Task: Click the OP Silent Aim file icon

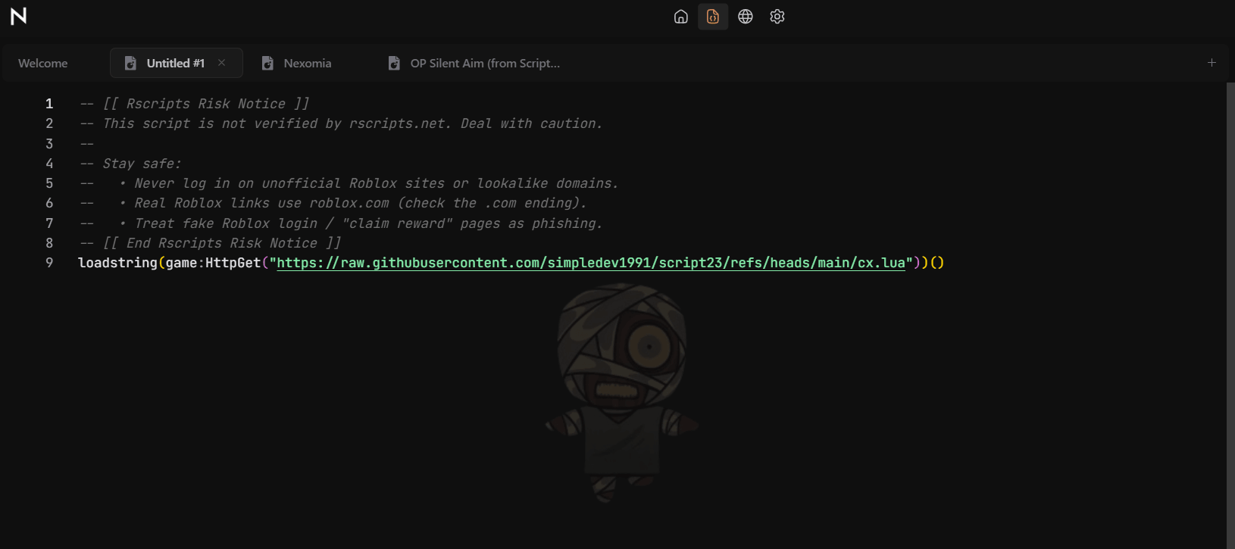Action: tap(394, 63)
